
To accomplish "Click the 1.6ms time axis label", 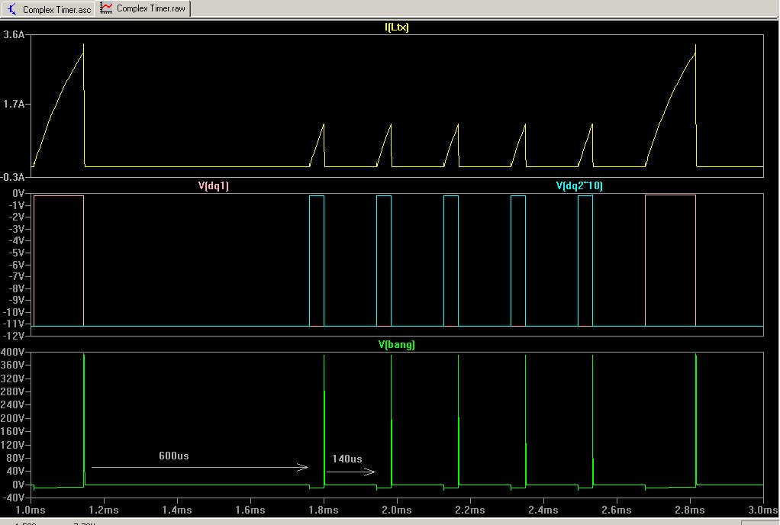I will pyautogui.click(x=250, y=510).
